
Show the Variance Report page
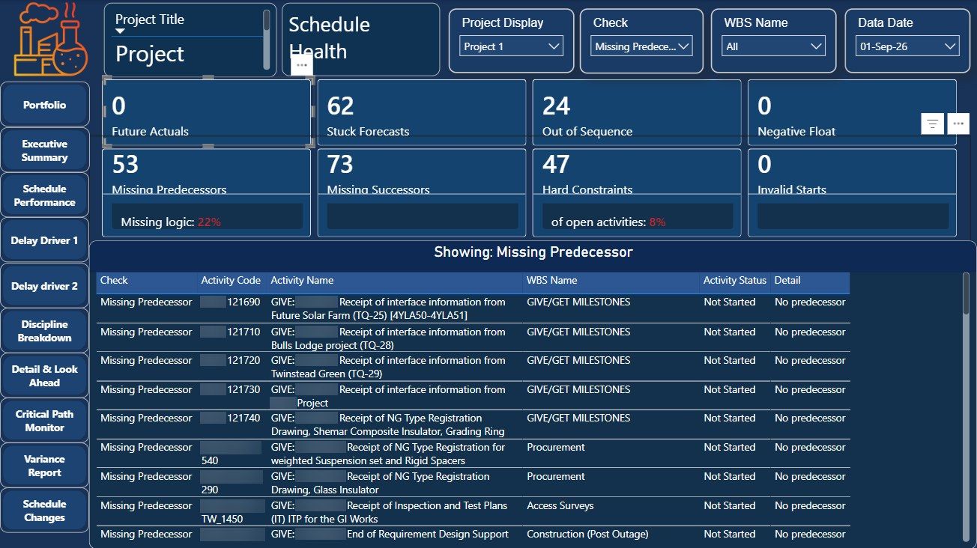pyautogui.click(x=45, y=466)
